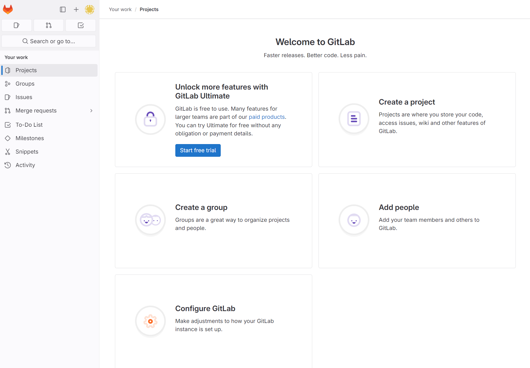Click the Merge requests sidebar icon
Viewport: 530px width, 368px height.
pos(8,111)
